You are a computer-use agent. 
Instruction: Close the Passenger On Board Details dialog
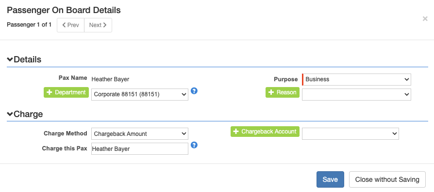[425, 19]
